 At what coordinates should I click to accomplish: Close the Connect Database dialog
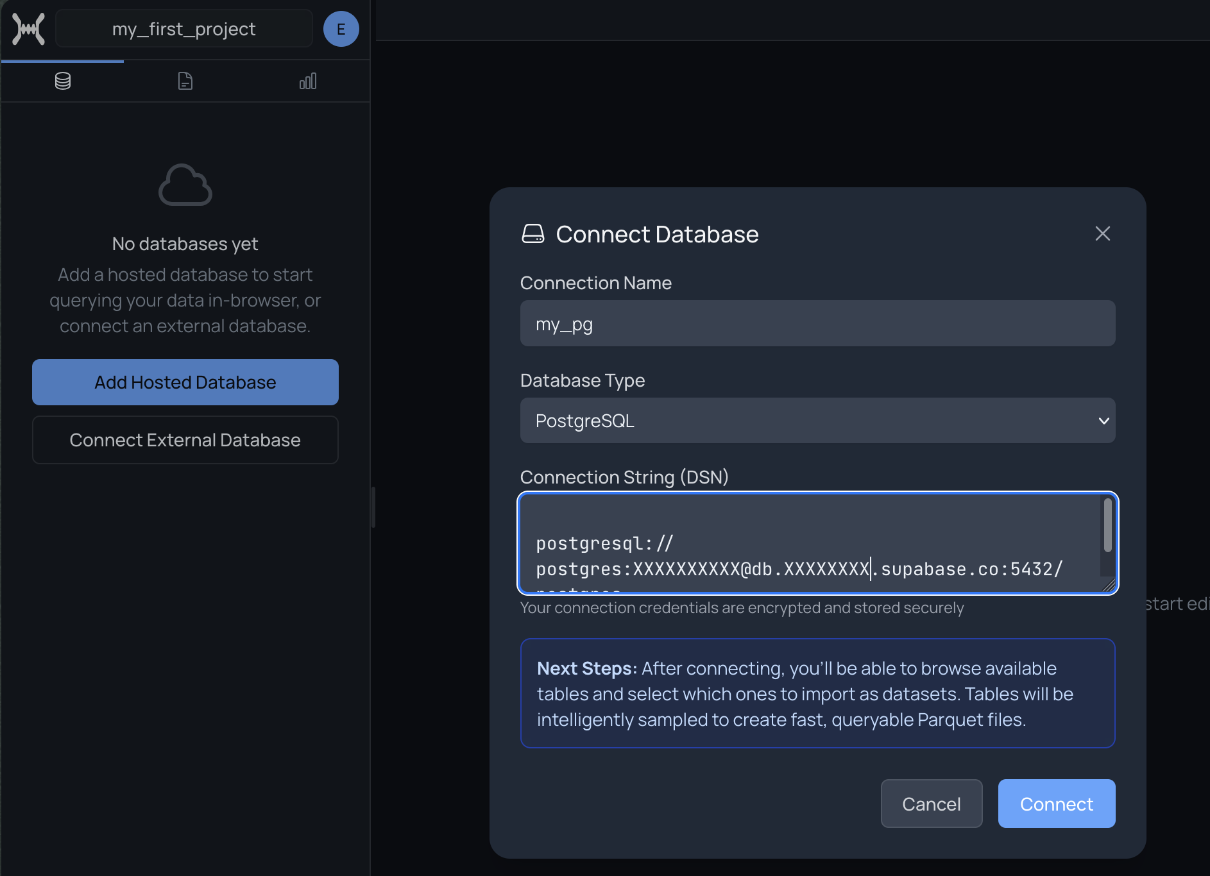click(x=1102, y=233)
